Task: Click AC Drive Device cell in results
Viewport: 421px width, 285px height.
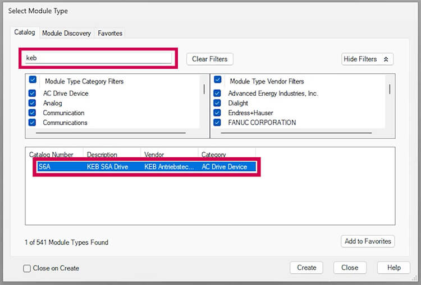Action: click(224, 167)
